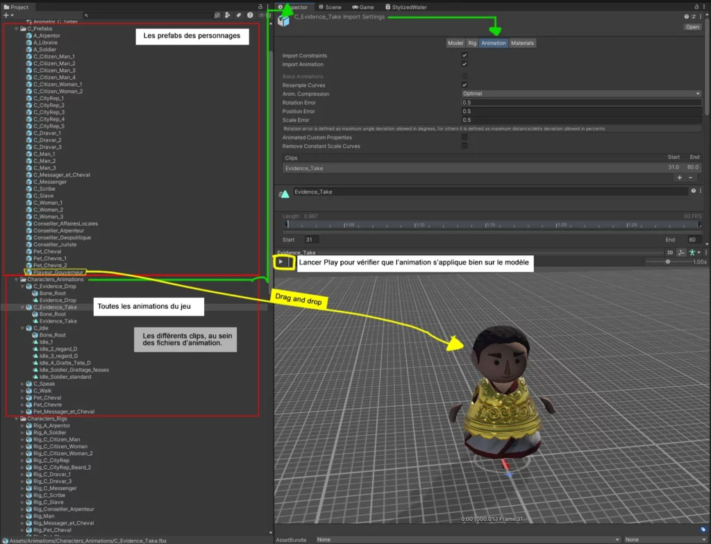This screenshot has width=711, height=544.
Task: Toggle Import Animation checkbox
Action: click(x=465, y=64)
